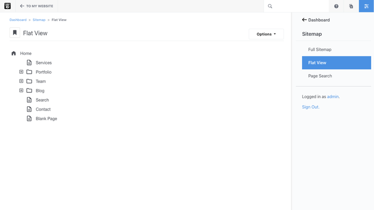This screenshot has height=210, width=374.
Task: Expand the Team tree node
Action: click(x=21, y=81)
